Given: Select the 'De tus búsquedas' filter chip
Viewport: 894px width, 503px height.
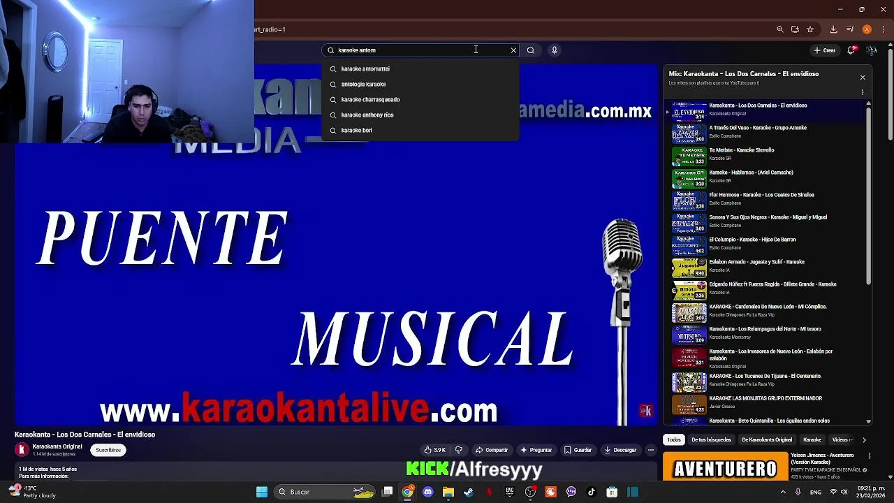Looking at the screenshot, I should tap(711, 439).
